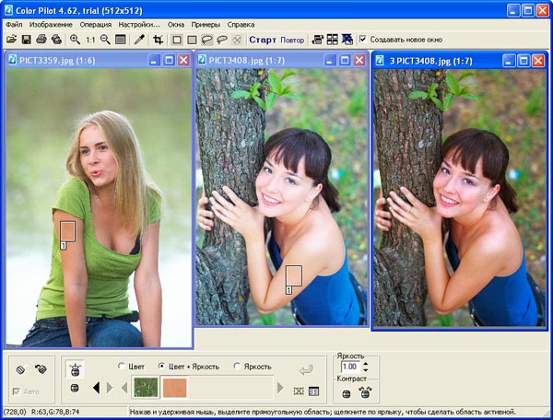This screenshot has width=553, height=420.
Task: Open the Справка menu
Action: (x=241, y=25)
